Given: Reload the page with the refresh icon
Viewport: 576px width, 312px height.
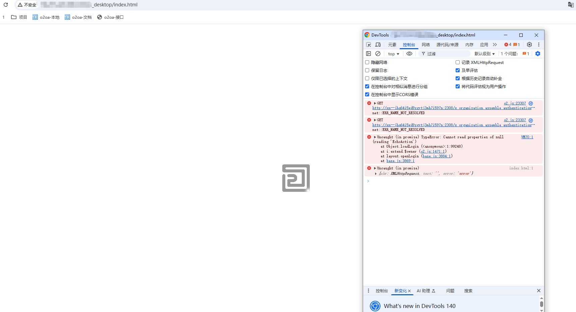Looking at the screenshot, I should pos(6,5).
